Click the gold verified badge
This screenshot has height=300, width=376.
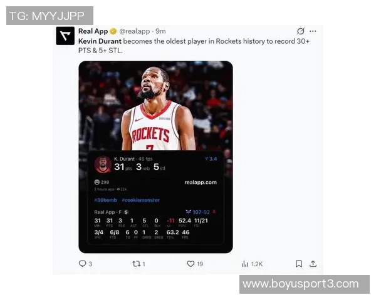[113, 31]
